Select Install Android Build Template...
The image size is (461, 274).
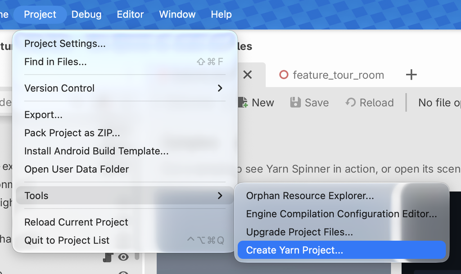click(x=125, y=151)
